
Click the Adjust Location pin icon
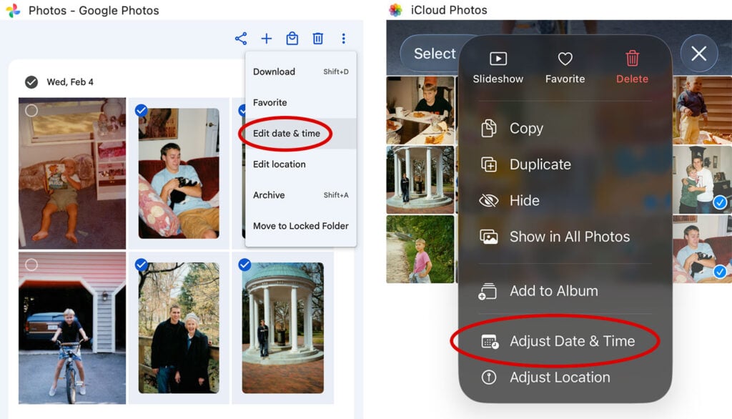(x=489, y=377)
